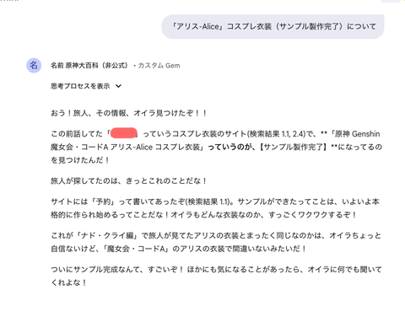Click the greeting line おう！旅人、その情報
Viewport: 405px width, 317px height.
[x=128, y=113]
